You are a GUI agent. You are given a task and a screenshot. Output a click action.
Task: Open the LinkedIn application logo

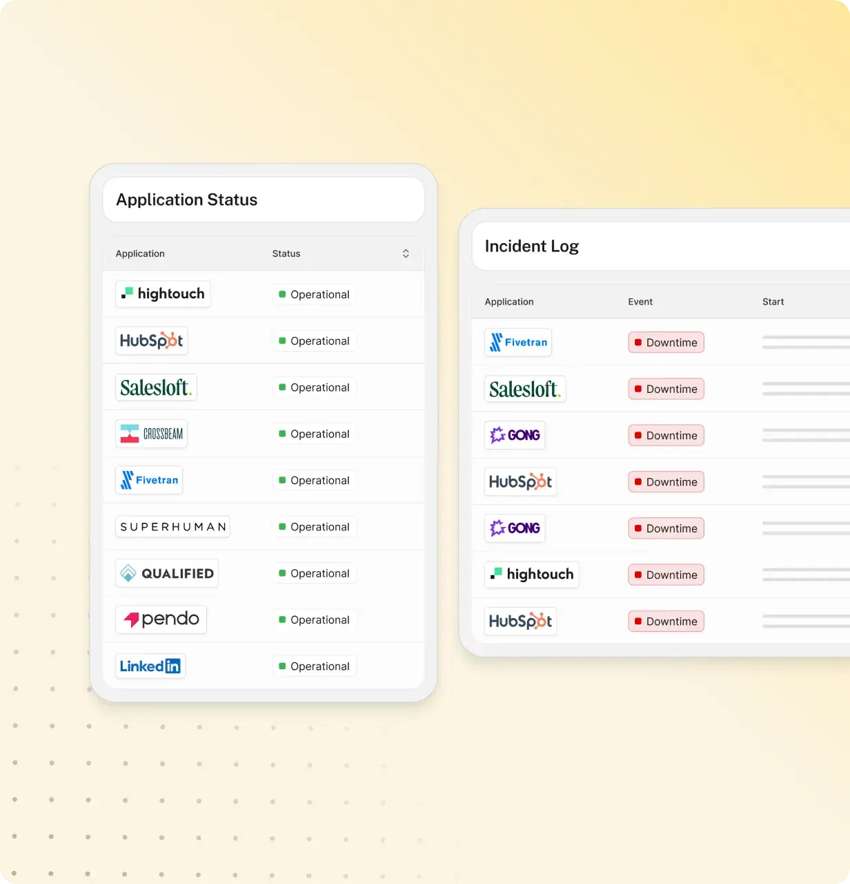[150, 666]
